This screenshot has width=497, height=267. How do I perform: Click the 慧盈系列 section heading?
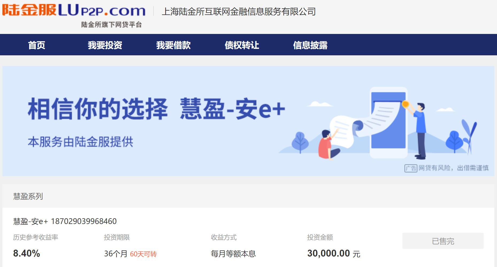pos(28,196)
